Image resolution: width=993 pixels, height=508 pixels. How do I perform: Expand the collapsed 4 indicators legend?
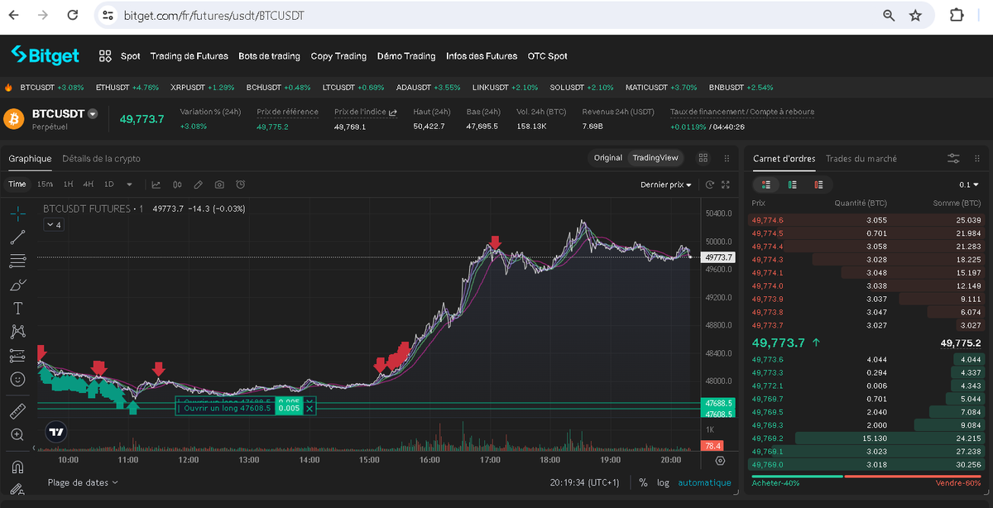click(53, 224)
